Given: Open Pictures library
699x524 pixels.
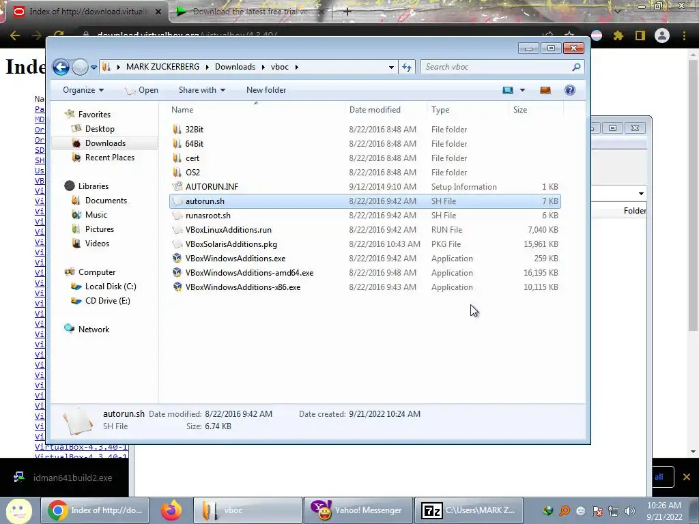Looking at the screenshot, I should (x=100, y=229).
